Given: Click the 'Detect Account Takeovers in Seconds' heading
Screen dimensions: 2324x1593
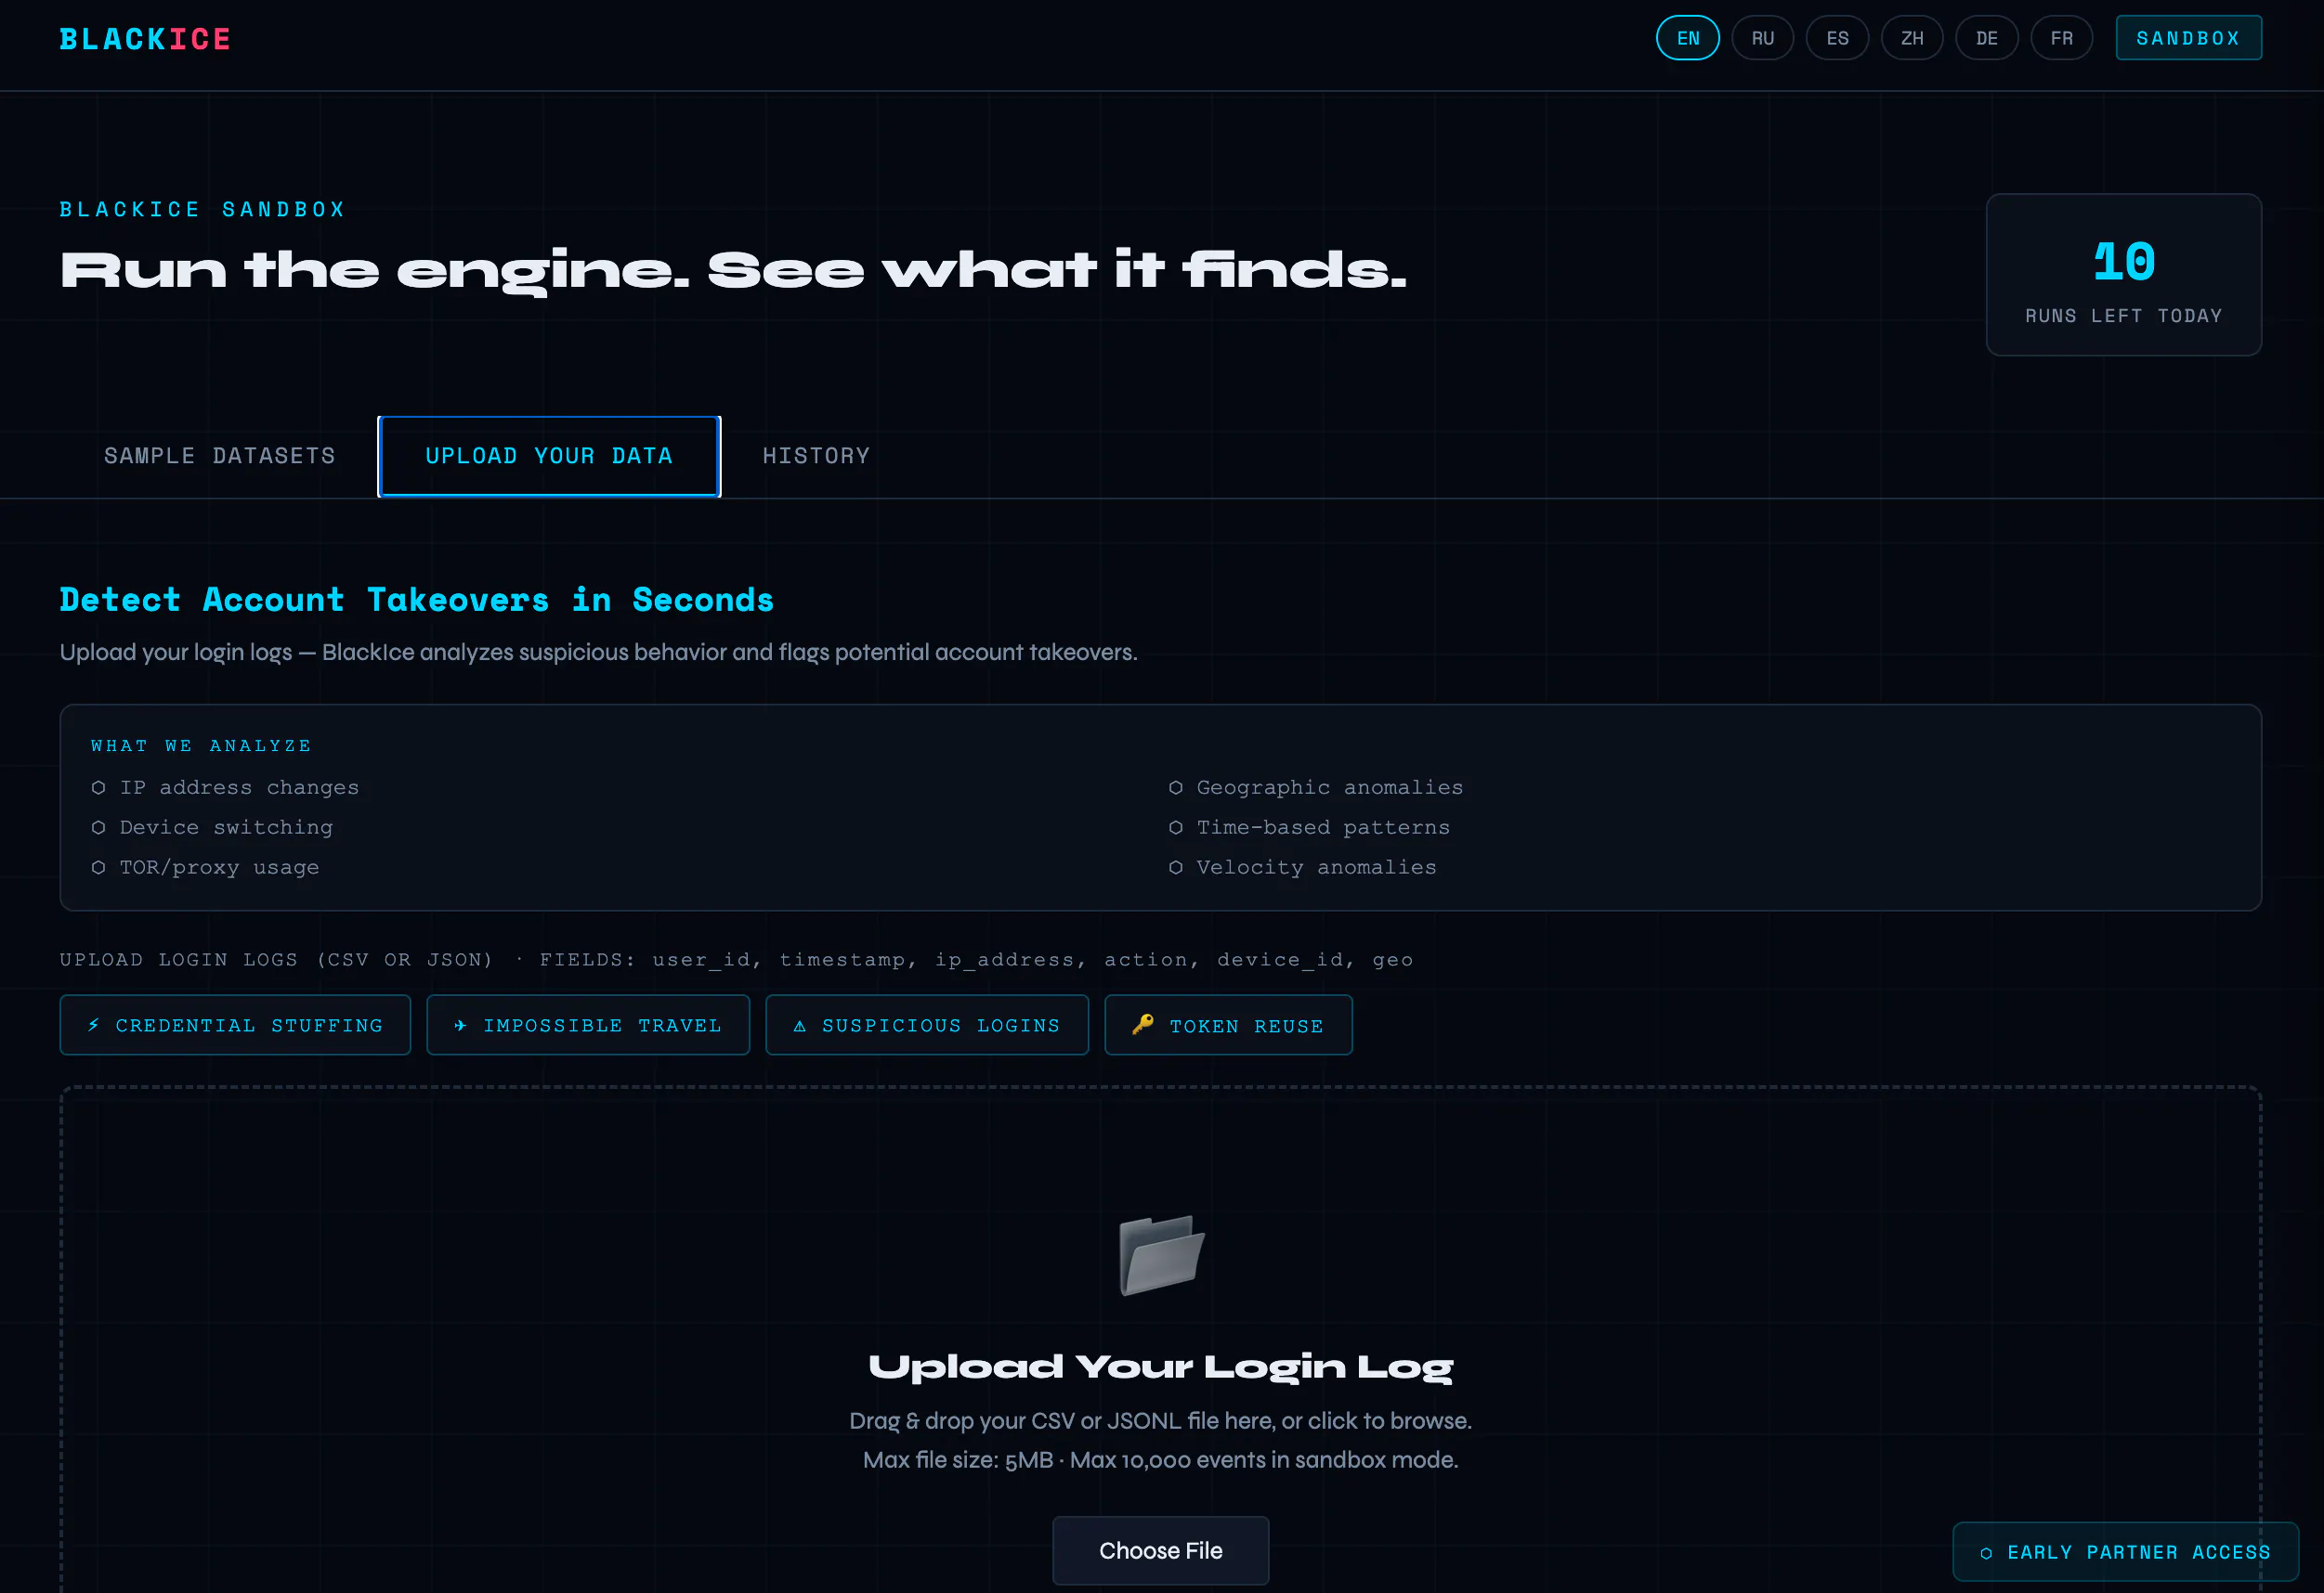Looking at the screenshot, I should click(x=416, y=600).
